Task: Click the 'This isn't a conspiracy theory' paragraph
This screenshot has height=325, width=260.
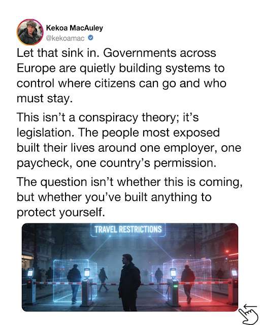Action: click(129, 140)
